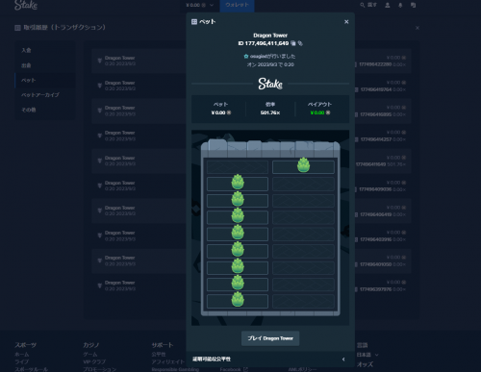Click the Stake logo in the page header

pyautogui.click(x=26, y=5)
